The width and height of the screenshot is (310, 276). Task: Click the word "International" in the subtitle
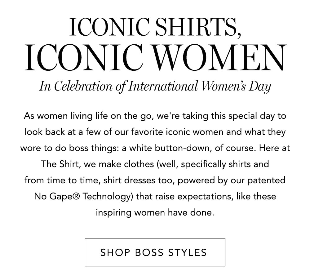163,86
